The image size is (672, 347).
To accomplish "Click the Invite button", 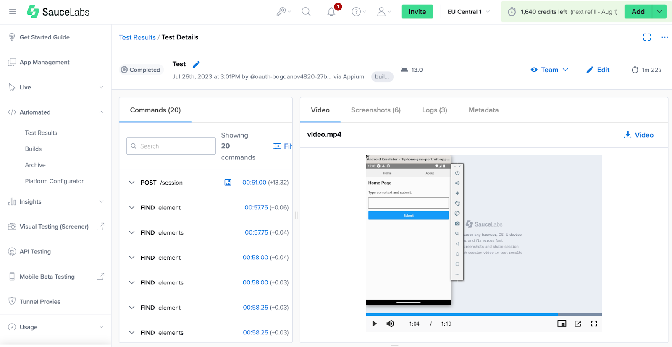I will click(x=417, y=12).
